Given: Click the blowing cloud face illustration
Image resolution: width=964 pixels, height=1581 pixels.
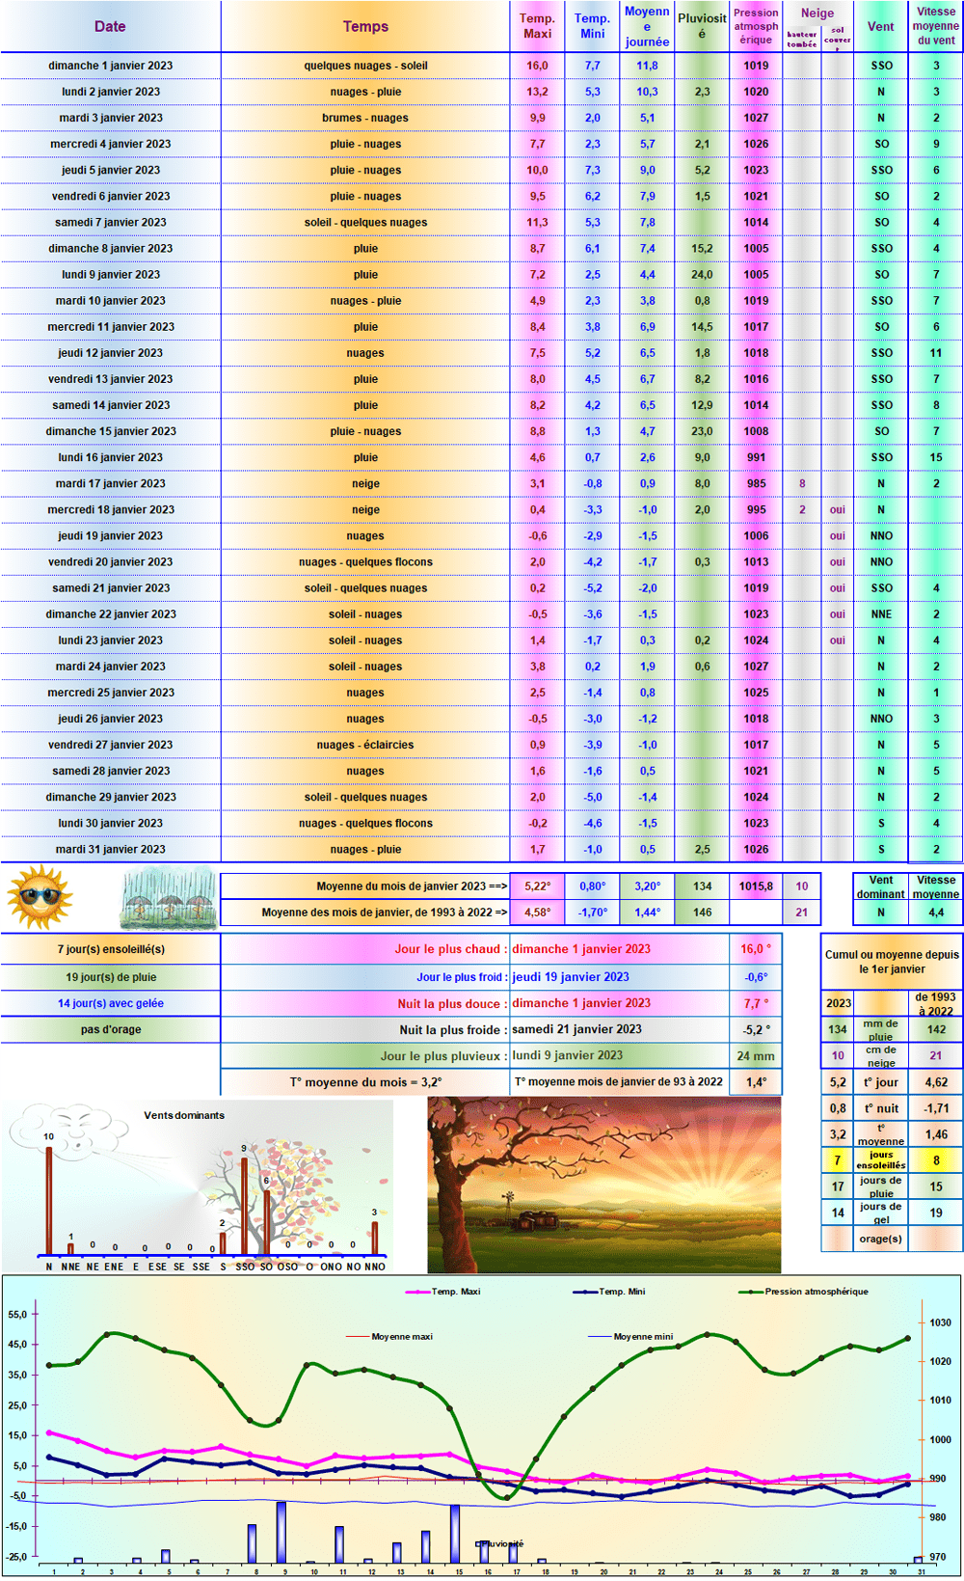Looking at the screenshot, I should 71,1131.
